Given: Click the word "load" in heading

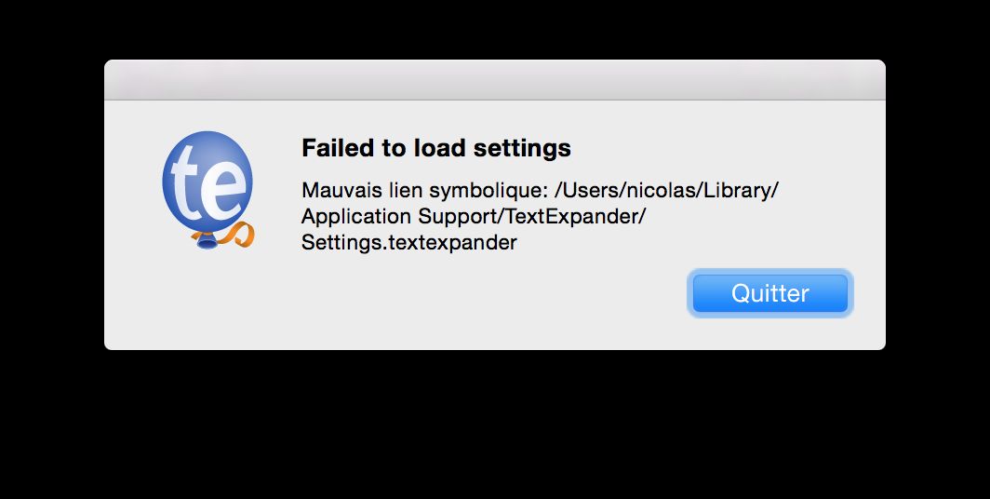Looking at the screenshot, I should (x=439, y=148).
